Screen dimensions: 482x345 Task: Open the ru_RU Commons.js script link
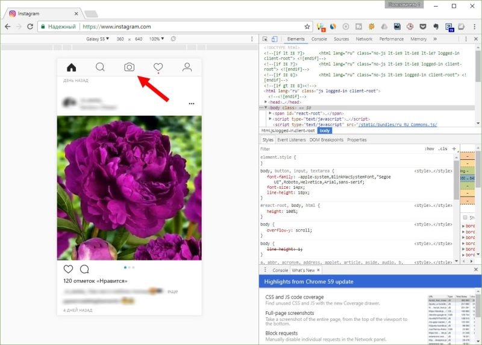click(398, 125)
